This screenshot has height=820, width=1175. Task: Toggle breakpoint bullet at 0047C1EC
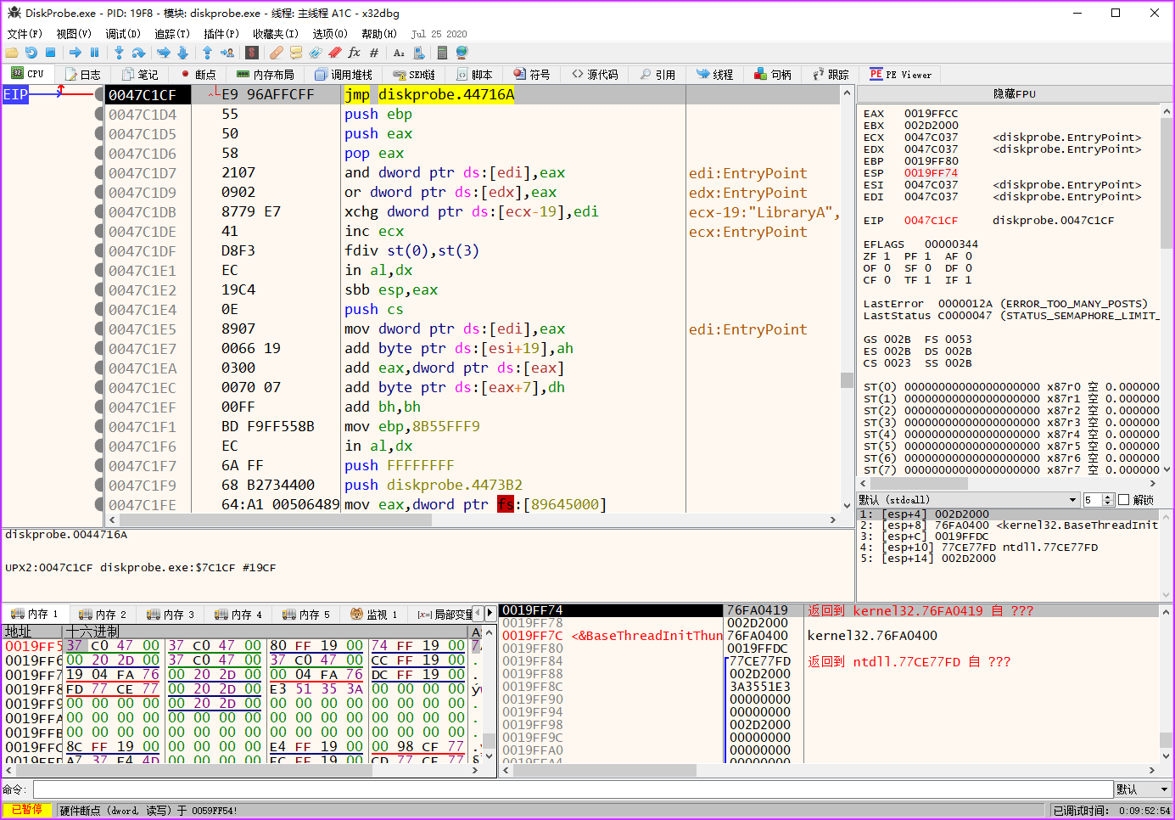click(x=99, y=387)
